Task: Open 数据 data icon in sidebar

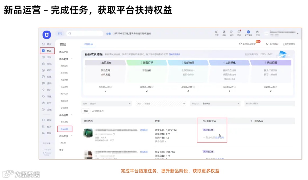Action: tap(43, 120)
